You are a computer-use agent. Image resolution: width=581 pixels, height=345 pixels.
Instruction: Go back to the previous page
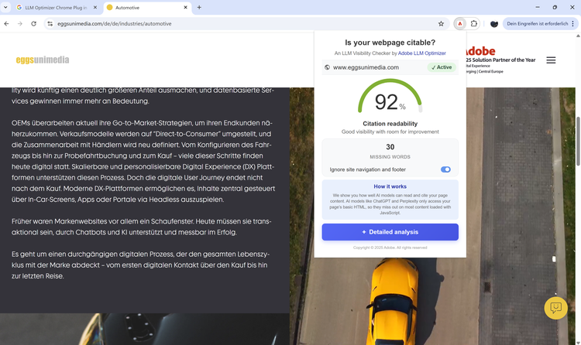pyautogui.click(x=7, y=24)
